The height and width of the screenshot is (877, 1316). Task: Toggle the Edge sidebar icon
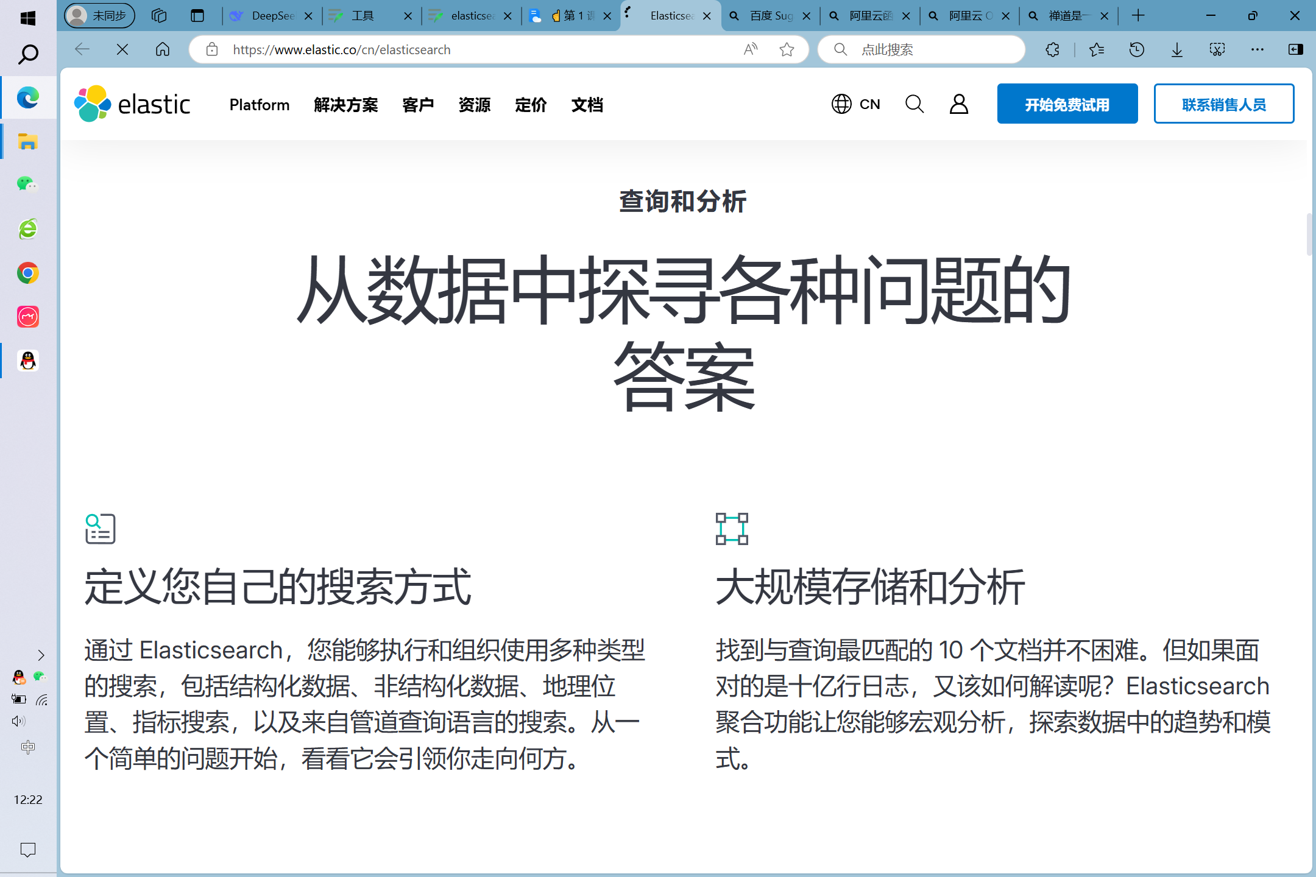(x=1296, y=49)
